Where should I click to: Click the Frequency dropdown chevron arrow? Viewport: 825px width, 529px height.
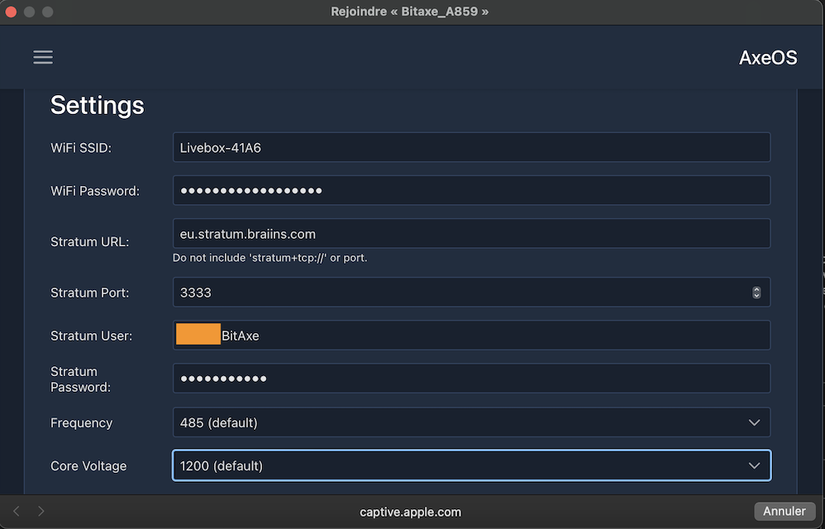(754, 422)
